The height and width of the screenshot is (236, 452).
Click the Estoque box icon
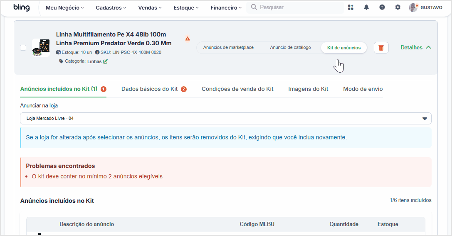pyautogui.click(x=58, y=52)
